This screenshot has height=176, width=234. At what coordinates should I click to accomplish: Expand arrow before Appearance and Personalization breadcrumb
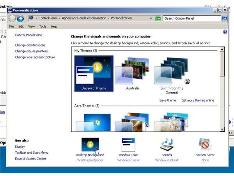(59, 18)
